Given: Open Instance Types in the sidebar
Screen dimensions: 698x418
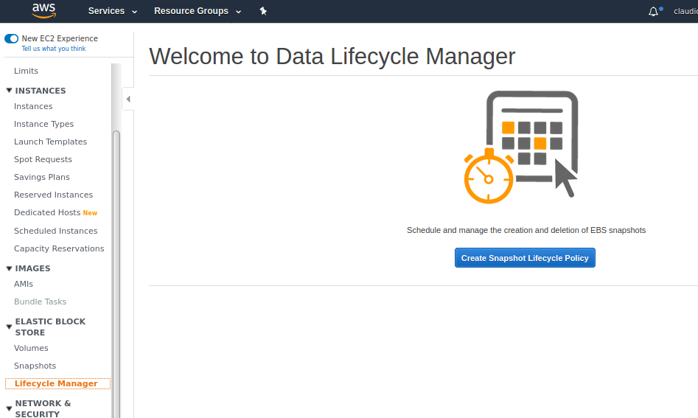Looking at the screenshot, I should click(43, 124).
